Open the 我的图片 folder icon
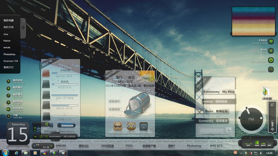 [x=8, y=88]
